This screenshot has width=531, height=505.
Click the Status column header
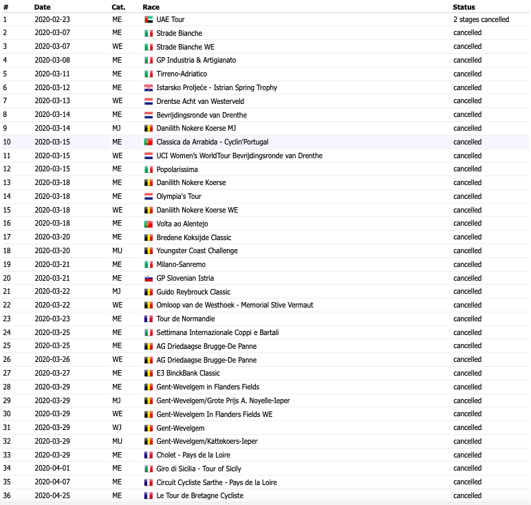click(x=464, y=7)
